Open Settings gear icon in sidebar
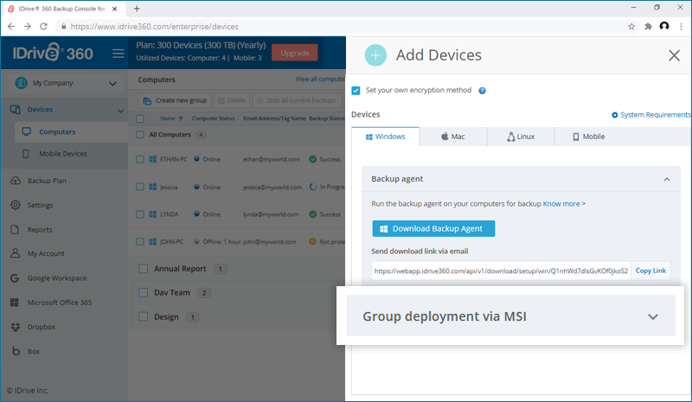 click(16, 205)
